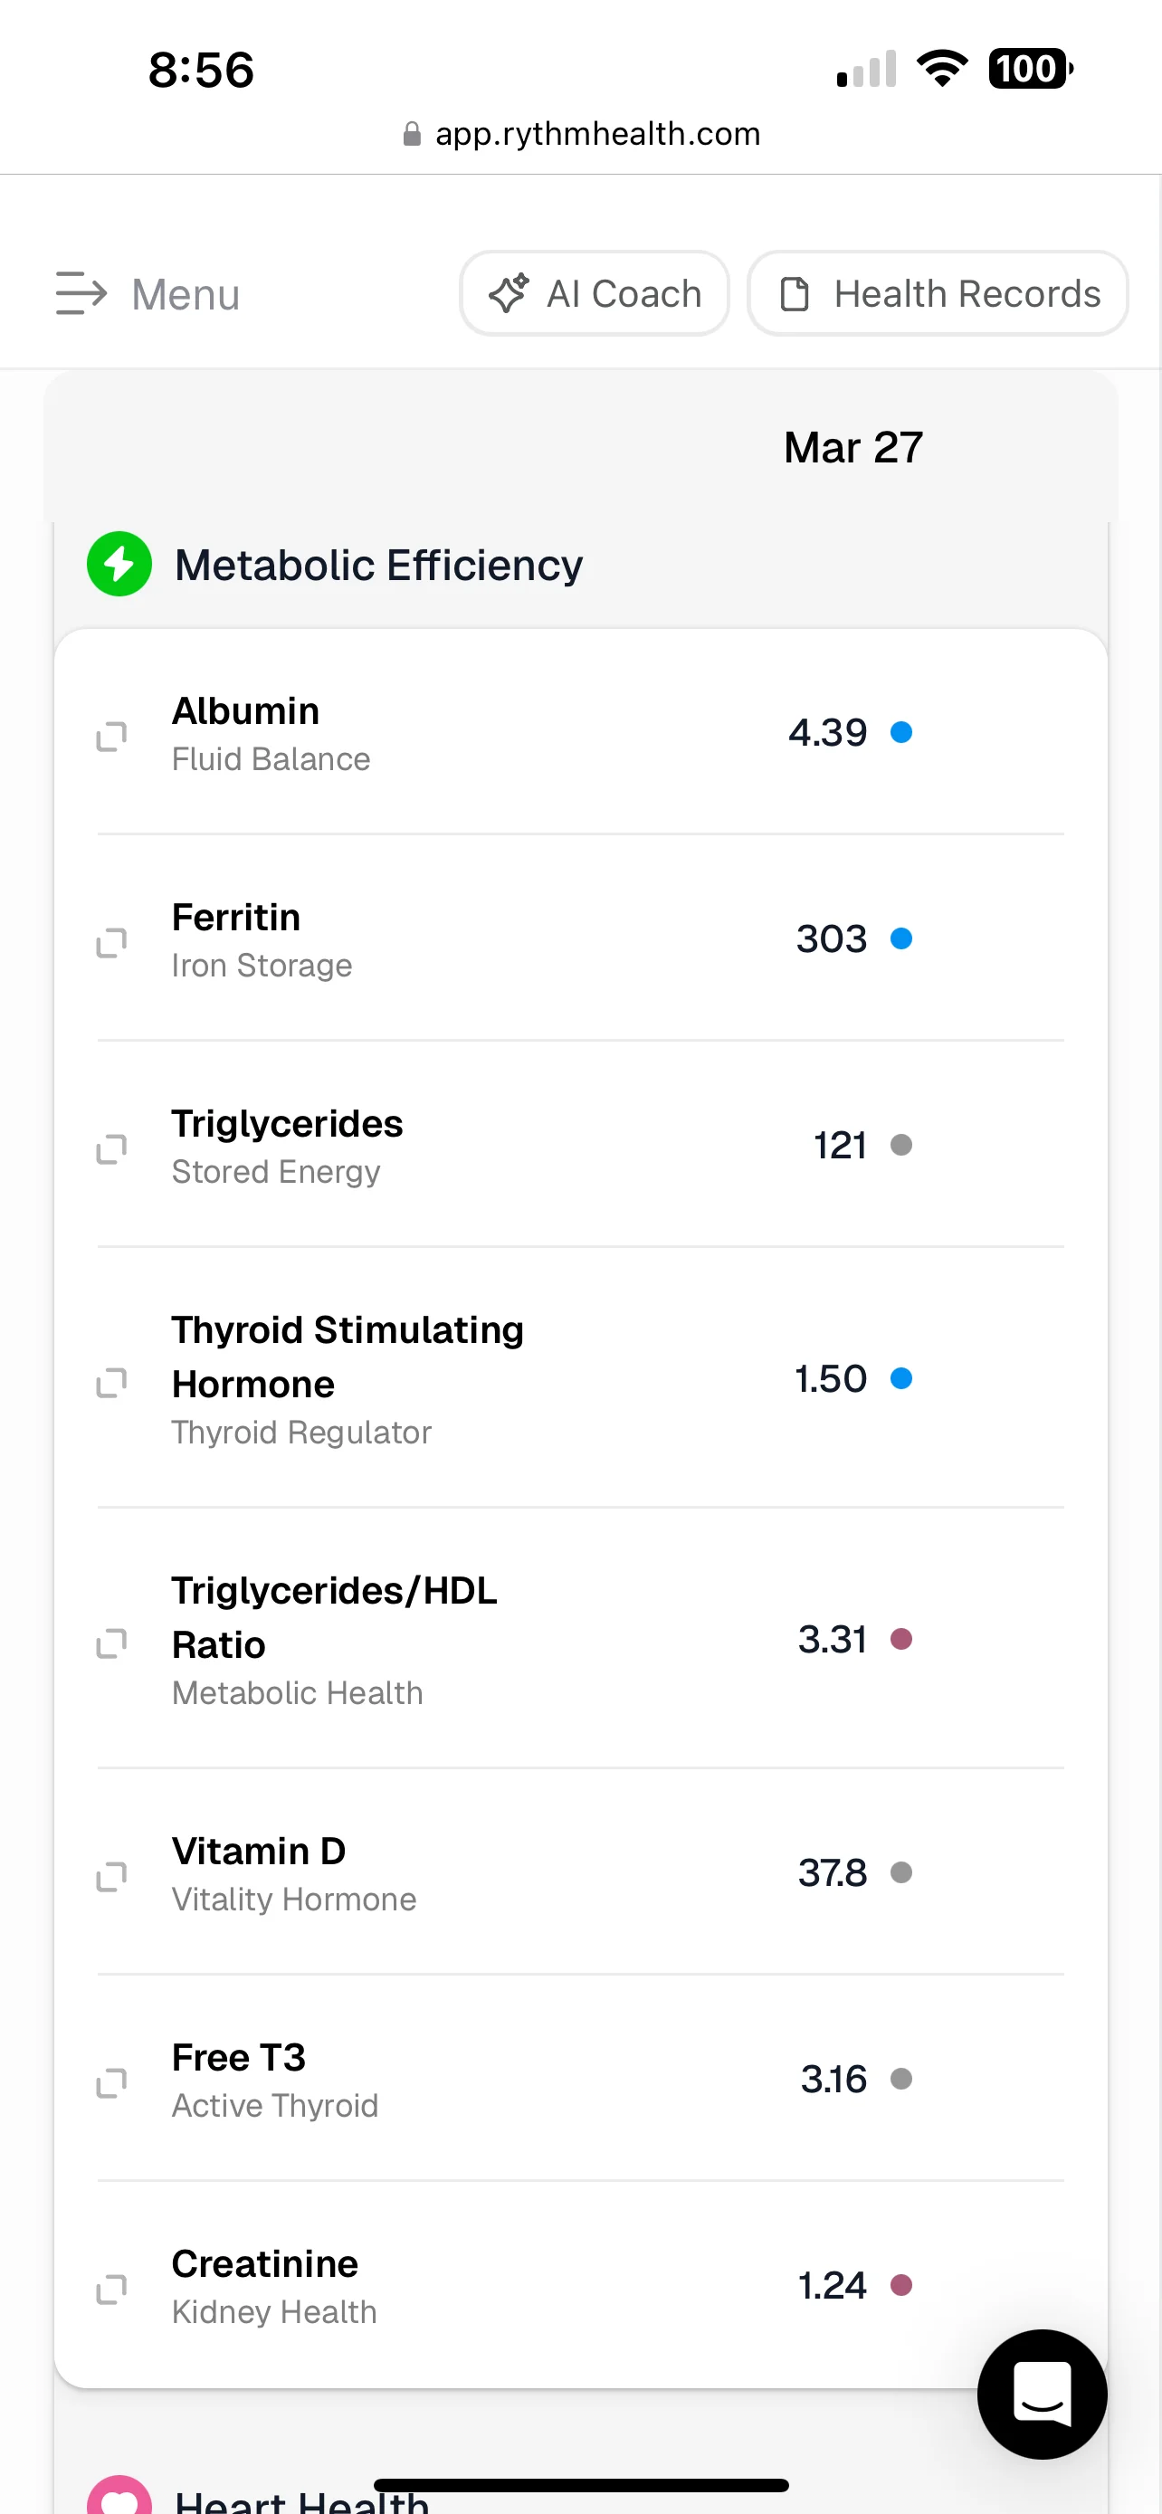Click the Metabolic Efficiency section title

coord(378,565)
